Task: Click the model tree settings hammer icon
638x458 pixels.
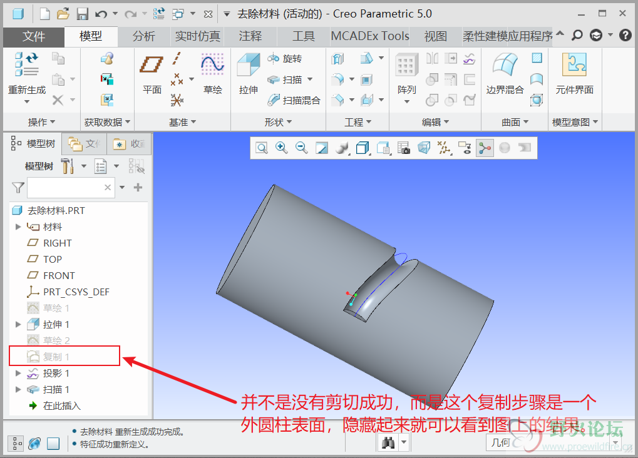Action: click(68, 166)
